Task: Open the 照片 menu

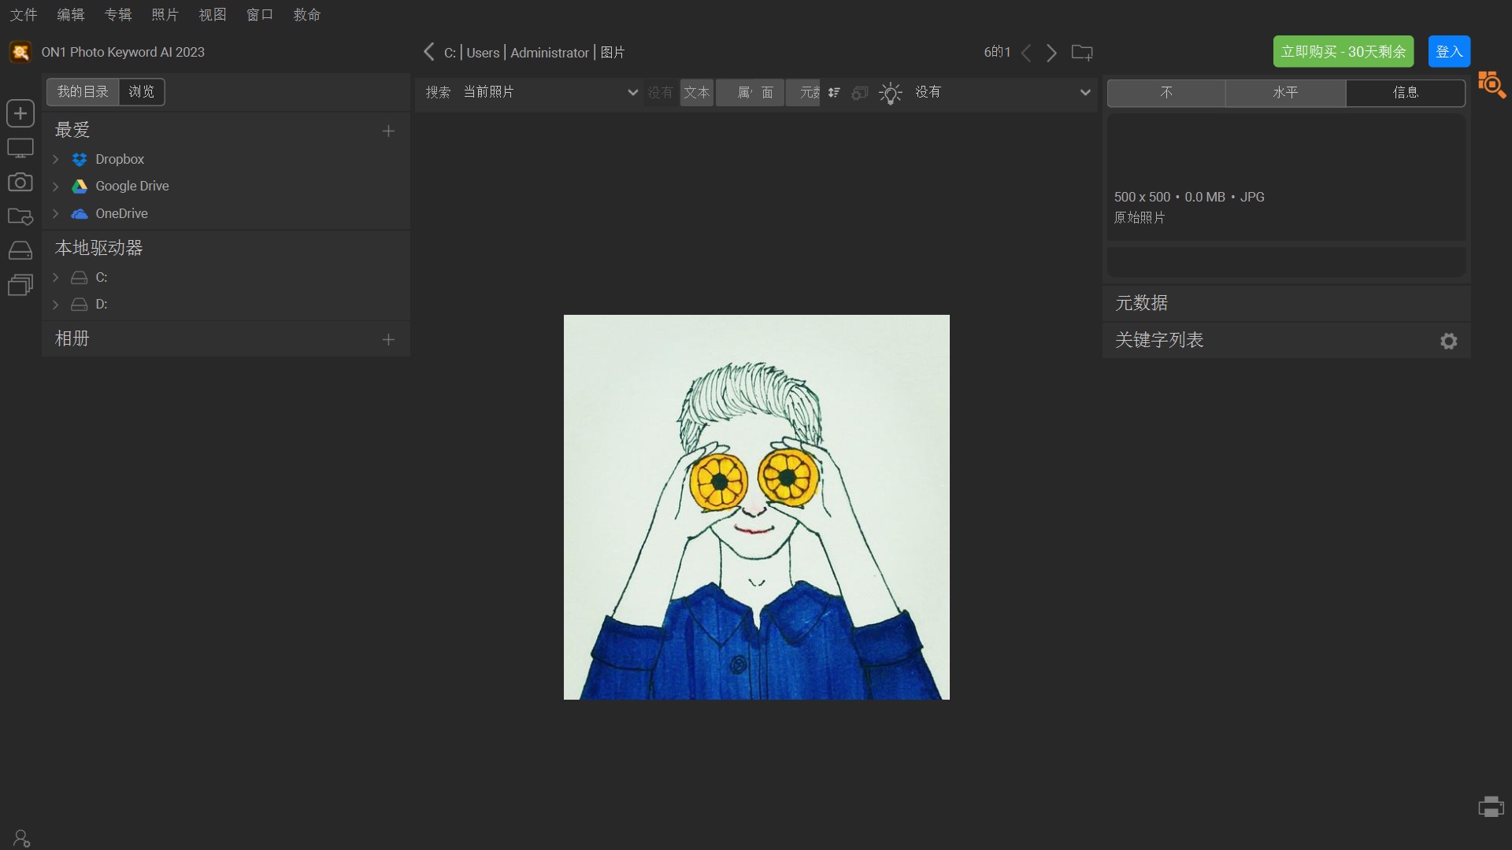Action: point(165,15)
